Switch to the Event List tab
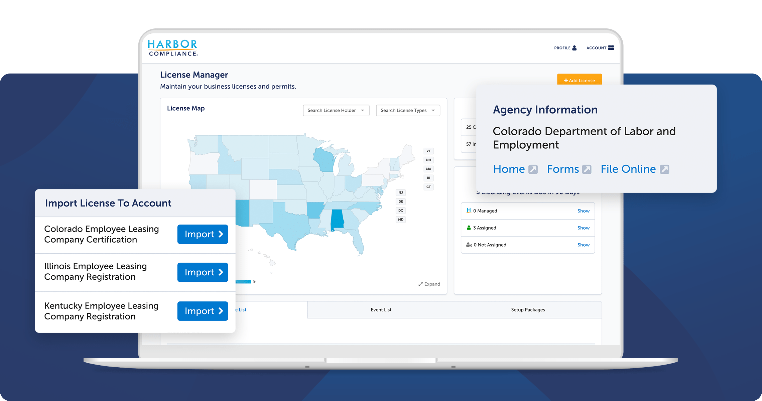This screenshot has width=762, height=401. 381,310
